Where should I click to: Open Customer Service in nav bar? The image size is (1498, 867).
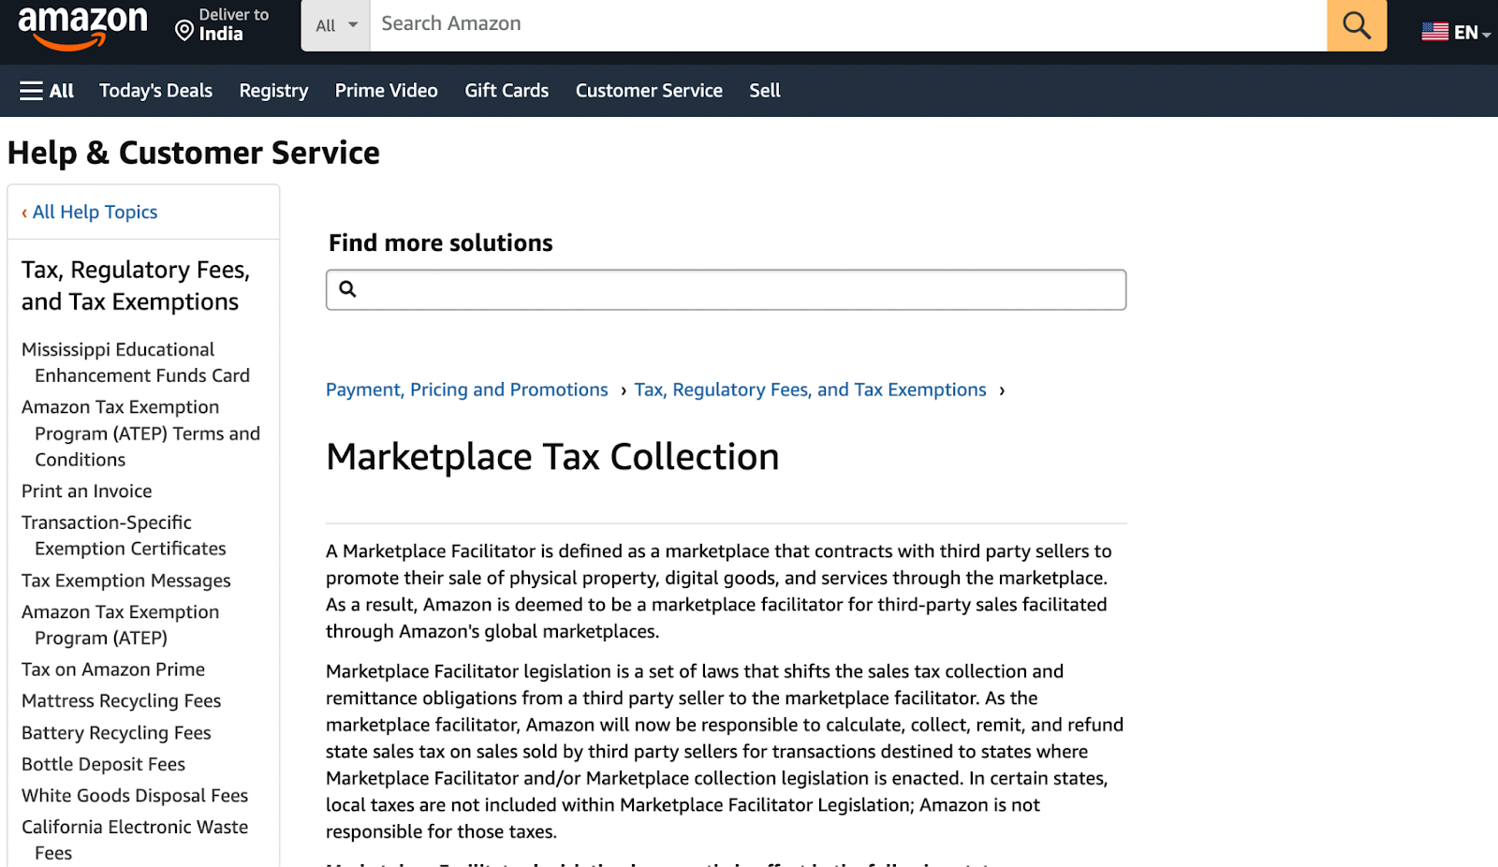click(649, 91)
